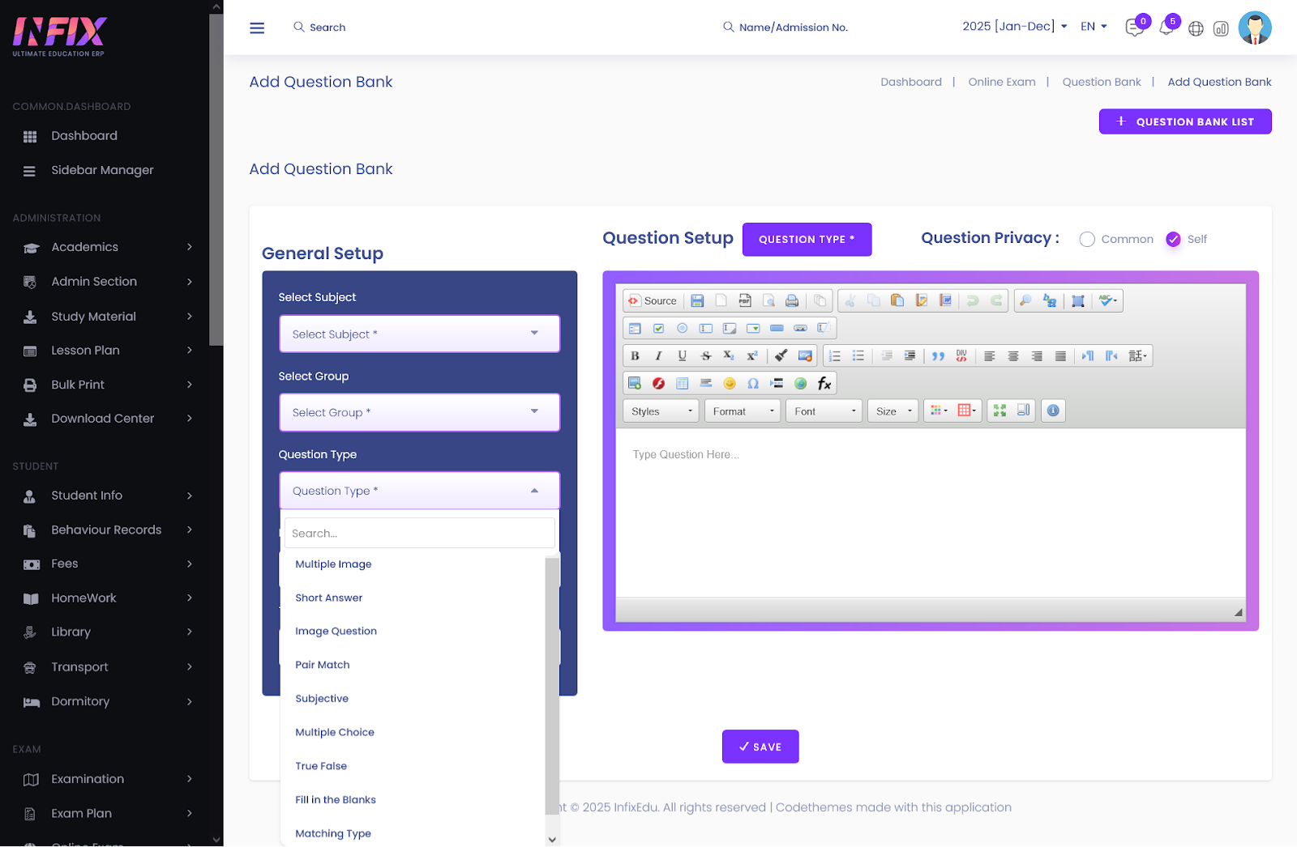Viewport: 1297px width, 847px height.
Task: Open the notifications bell icon
Action: click(x=1166, y=28)
